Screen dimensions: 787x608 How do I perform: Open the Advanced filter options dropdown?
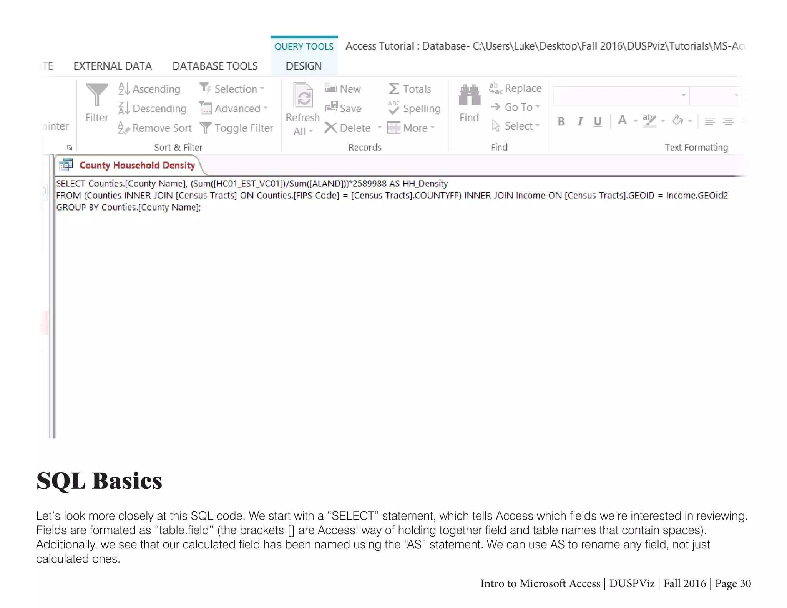(233, 108)
